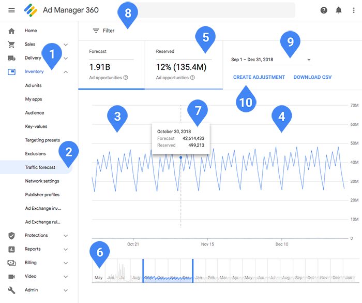The image size is (362, 303).
Task: Click the Filter lines icon
Action: [96, 31]
